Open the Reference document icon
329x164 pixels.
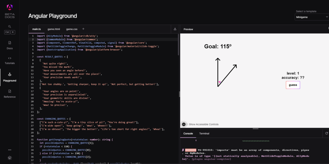[x=10, y=91]
